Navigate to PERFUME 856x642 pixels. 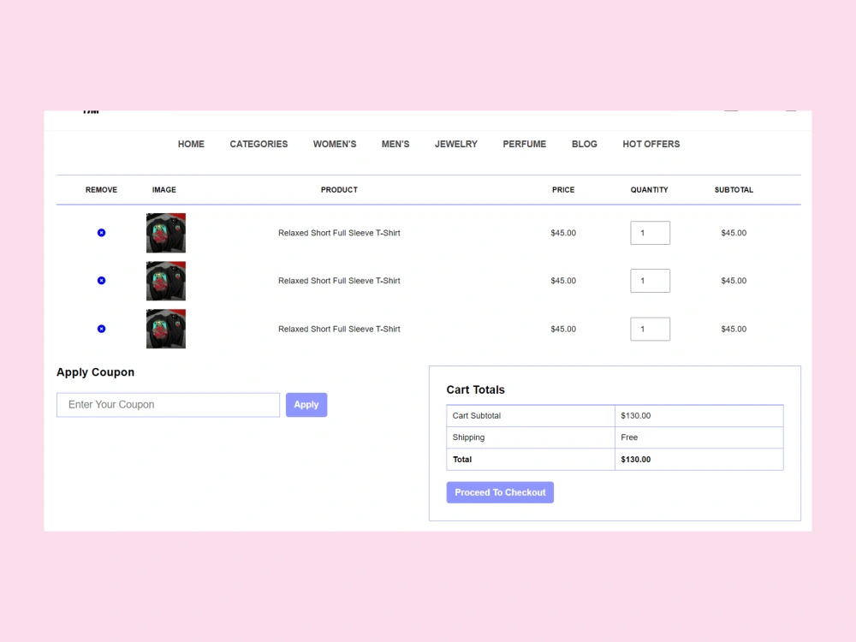coord(525,144)
